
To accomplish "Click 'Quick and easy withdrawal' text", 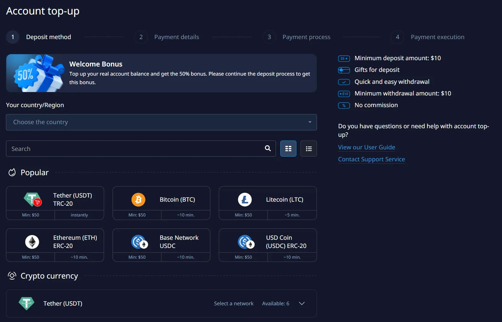I will point(392,82).
